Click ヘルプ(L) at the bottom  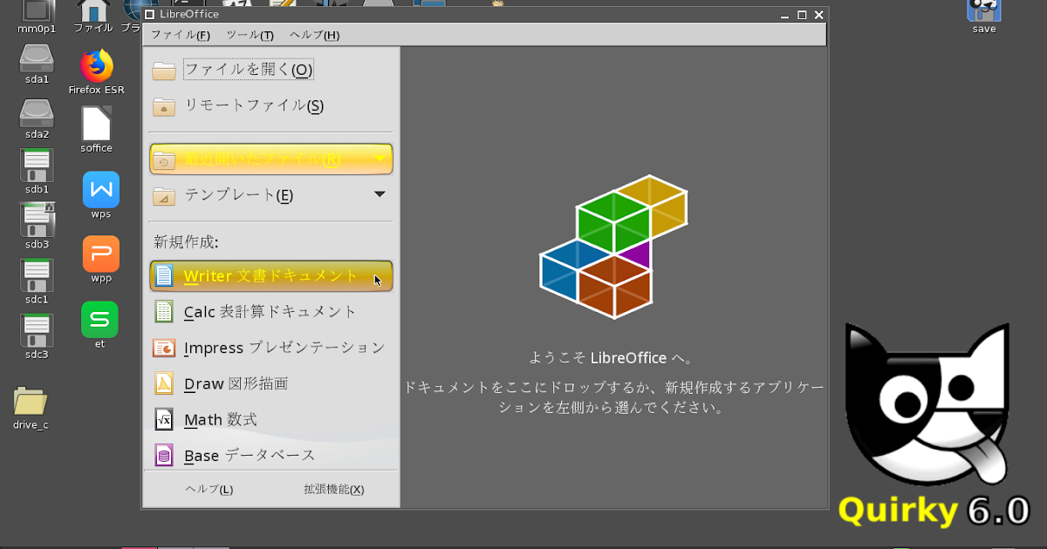pyautogui.click(x=209, y=490)
